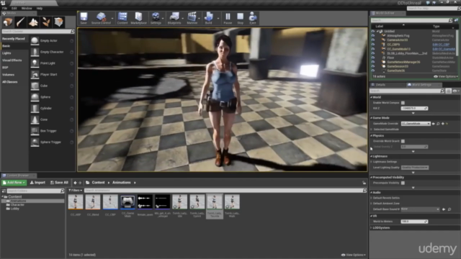Toggle visibility of CameraActor33
The image size is (461, 259).
pyautogui.click(x=373, y=40)
